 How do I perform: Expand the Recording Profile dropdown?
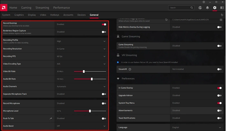pyautogui.click(x=104, y=41)
